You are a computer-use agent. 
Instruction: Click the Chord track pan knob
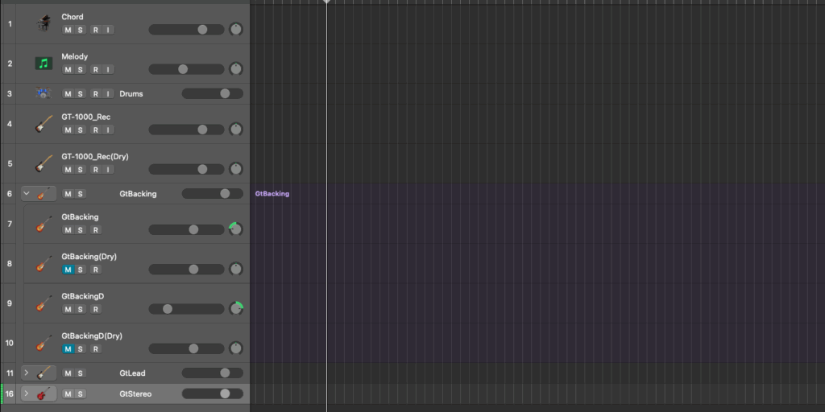tap(236, 30)
